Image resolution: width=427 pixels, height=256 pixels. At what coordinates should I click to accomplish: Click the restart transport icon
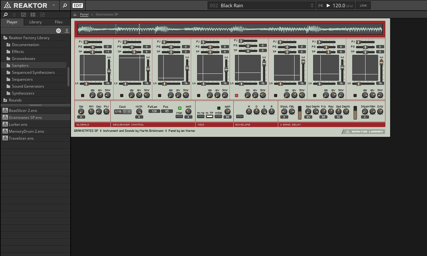[x=321, y=5]
